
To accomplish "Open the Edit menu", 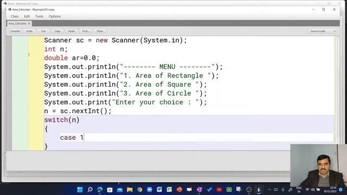I will point(27,16).
